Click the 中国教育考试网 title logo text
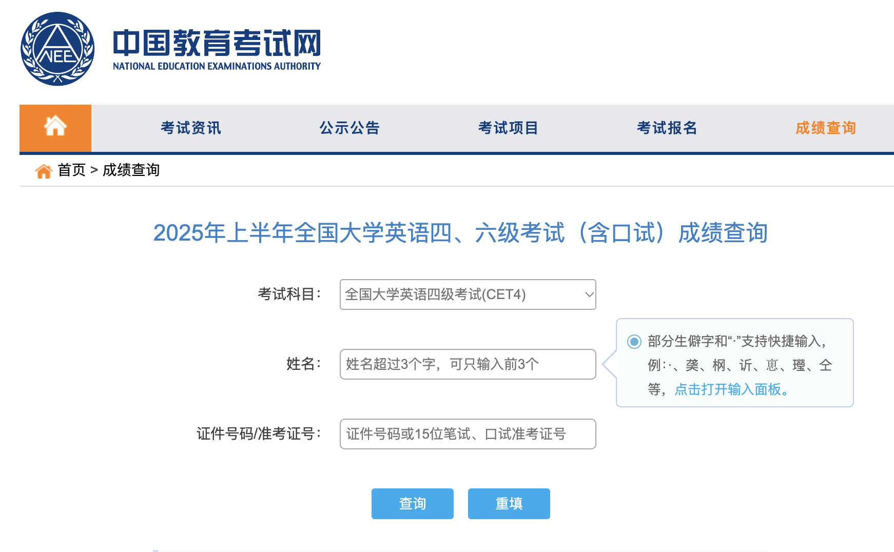Viewport: 894px width, 552px height. pyautogui.click(x=217, y=43)
